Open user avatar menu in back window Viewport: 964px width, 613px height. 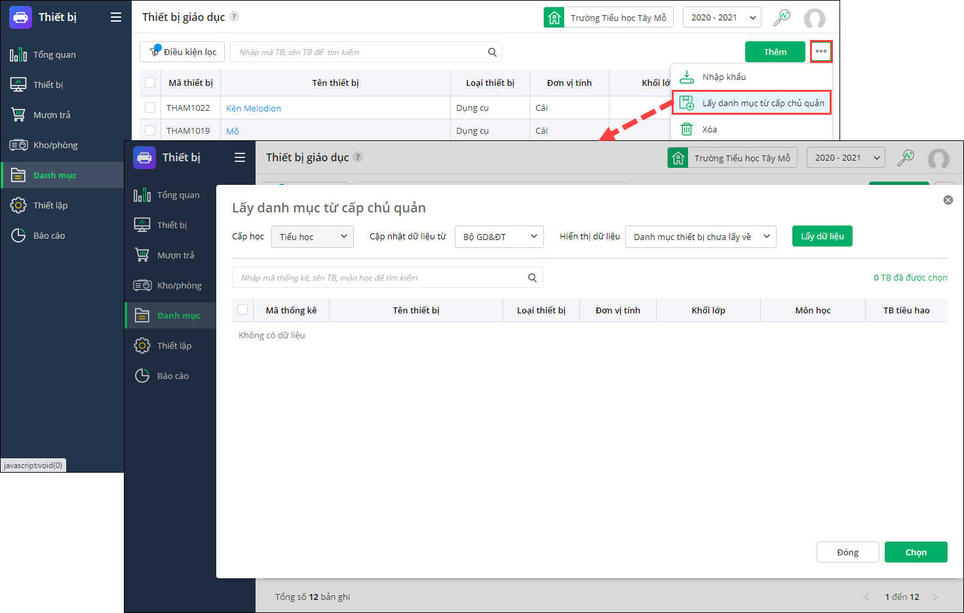click(x=815, y=18)
